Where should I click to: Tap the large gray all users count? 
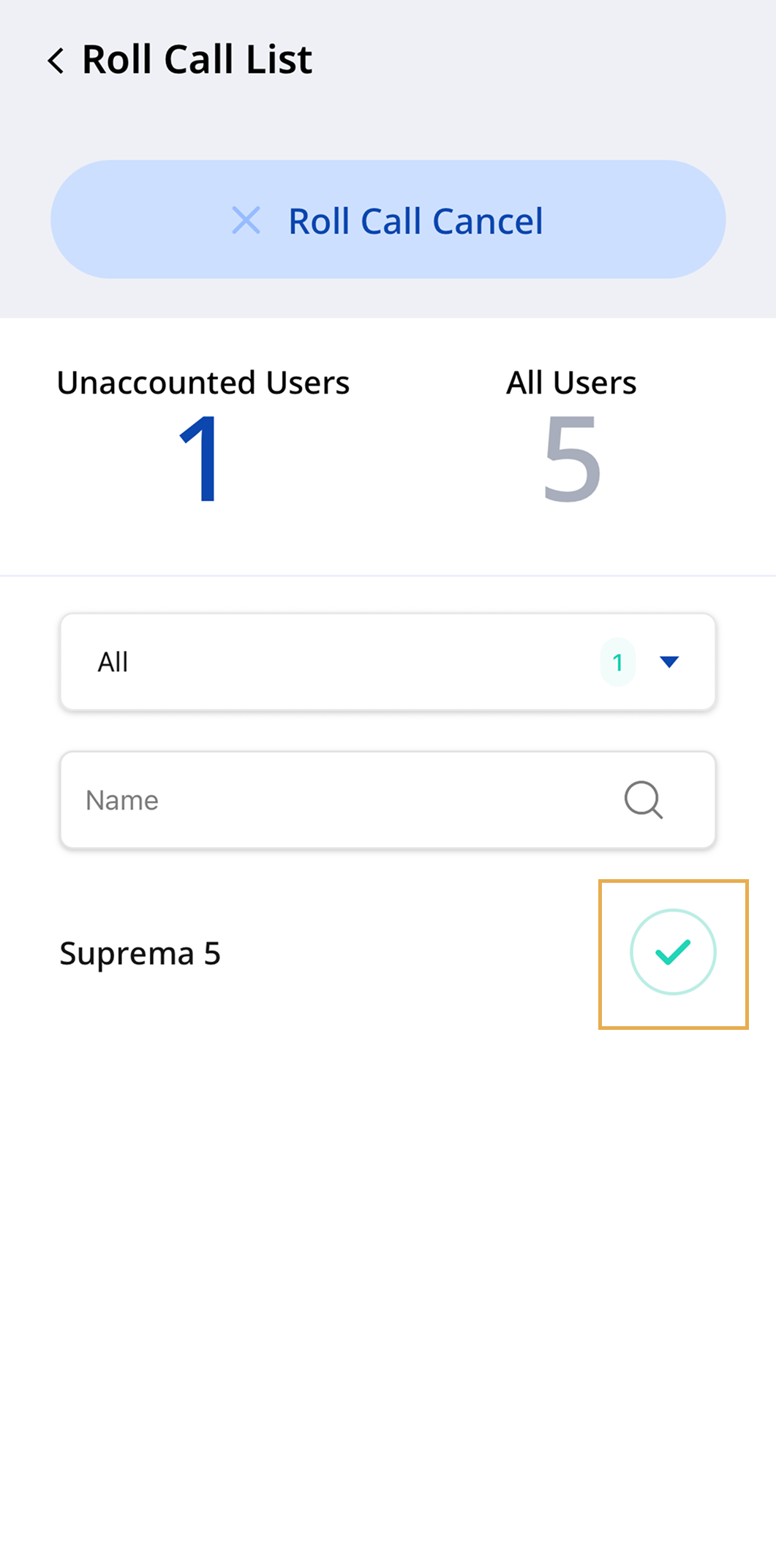coord(571,459)
